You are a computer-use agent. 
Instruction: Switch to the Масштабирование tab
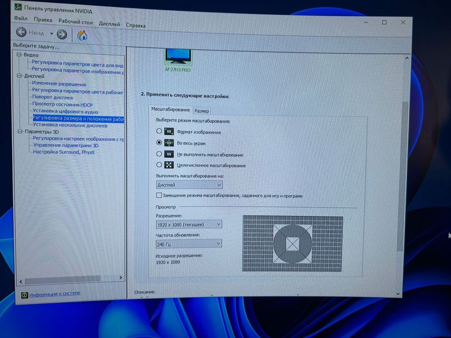171,110
